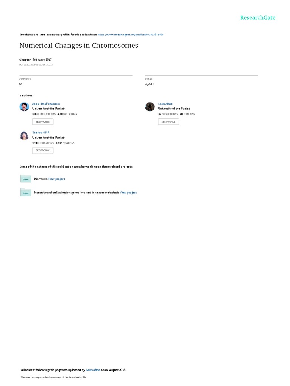Click the DOI text below chapter date
The width and height of the screenshot is (290, 386).
click(36, 65)
